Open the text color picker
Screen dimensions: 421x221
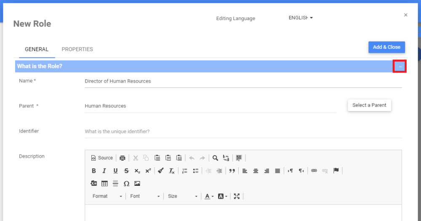209,196
